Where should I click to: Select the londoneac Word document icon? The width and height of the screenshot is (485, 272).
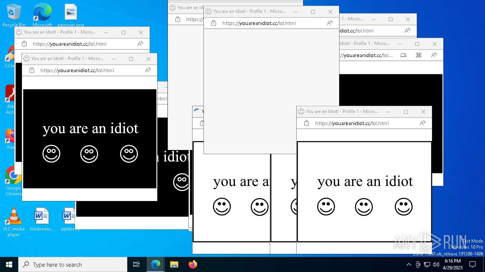[42, 219]
